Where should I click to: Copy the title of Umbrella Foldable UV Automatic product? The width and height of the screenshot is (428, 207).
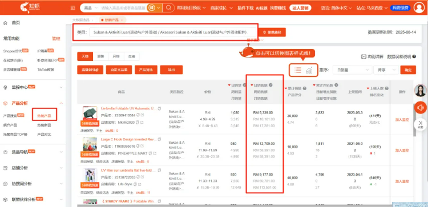[159, 108]
